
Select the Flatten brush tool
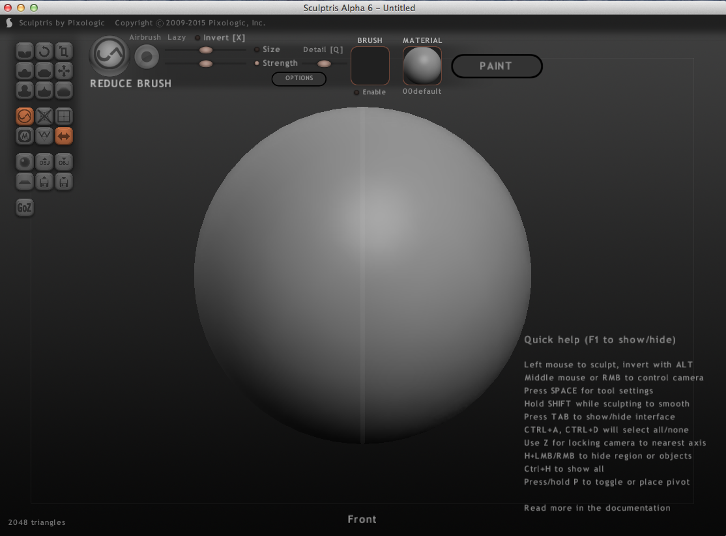(44, 71)
